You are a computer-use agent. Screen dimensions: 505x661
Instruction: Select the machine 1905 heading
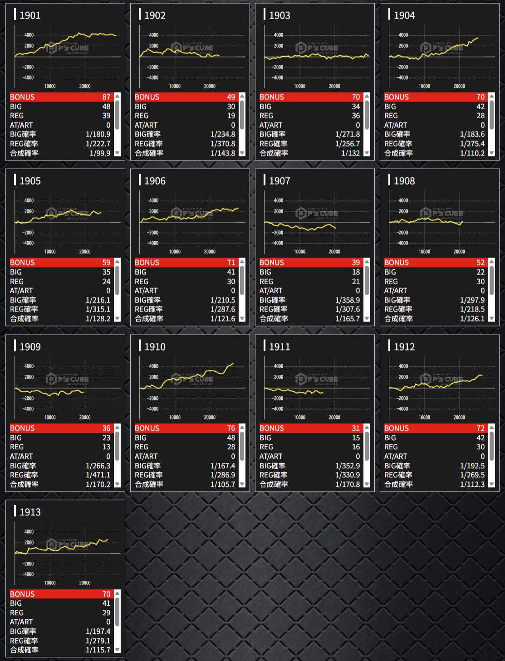pos(30,181)
